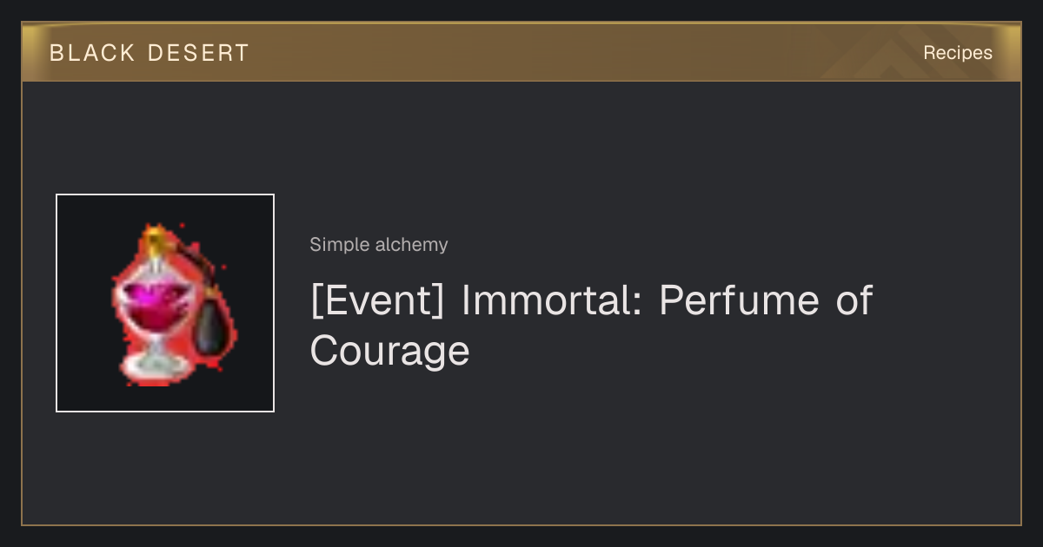Click the Simple alchemy category label

tap(379, 245)
